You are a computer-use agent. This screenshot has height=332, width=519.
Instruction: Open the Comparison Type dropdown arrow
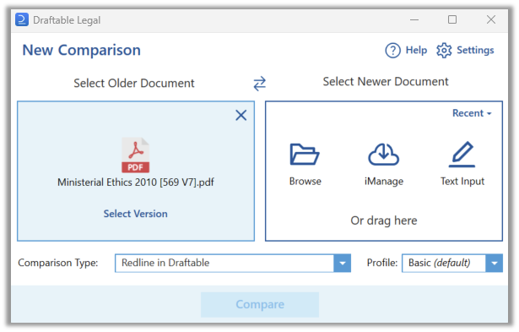tap(343, 264)
